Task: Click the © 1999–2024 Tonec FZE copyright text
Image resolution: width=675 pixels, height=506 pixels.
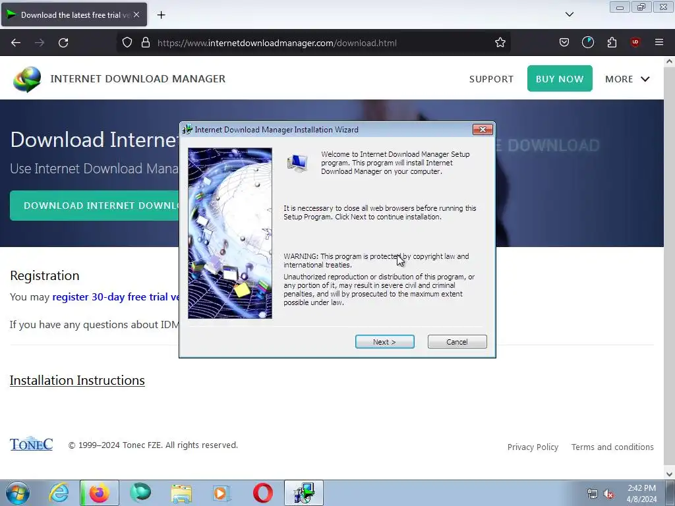Action: [x=153, y=445]
